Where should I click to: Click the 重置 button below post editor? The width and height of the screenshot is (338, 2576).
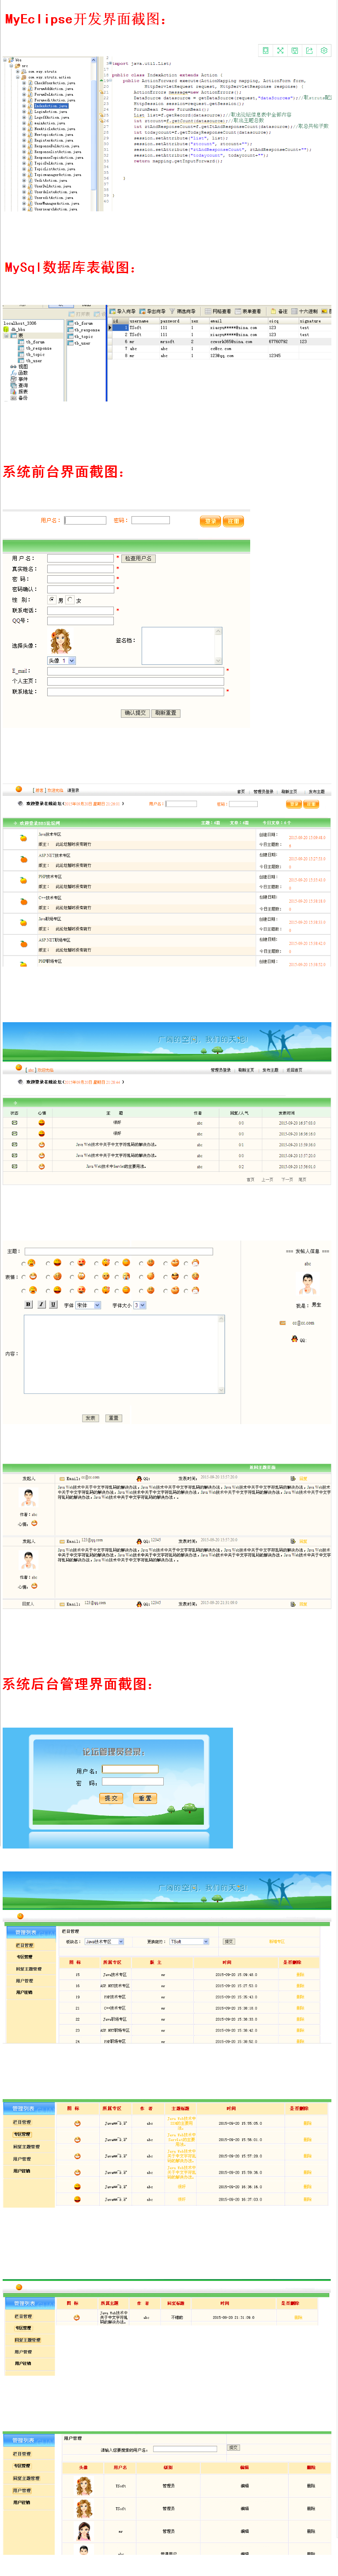(x=114, y=1418)
